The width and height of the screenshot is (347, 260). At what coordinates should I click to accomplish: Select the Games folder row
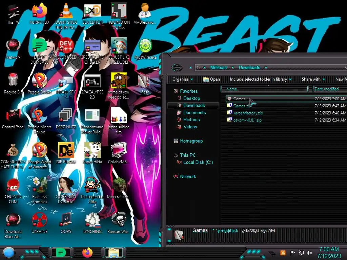point(286,99)
